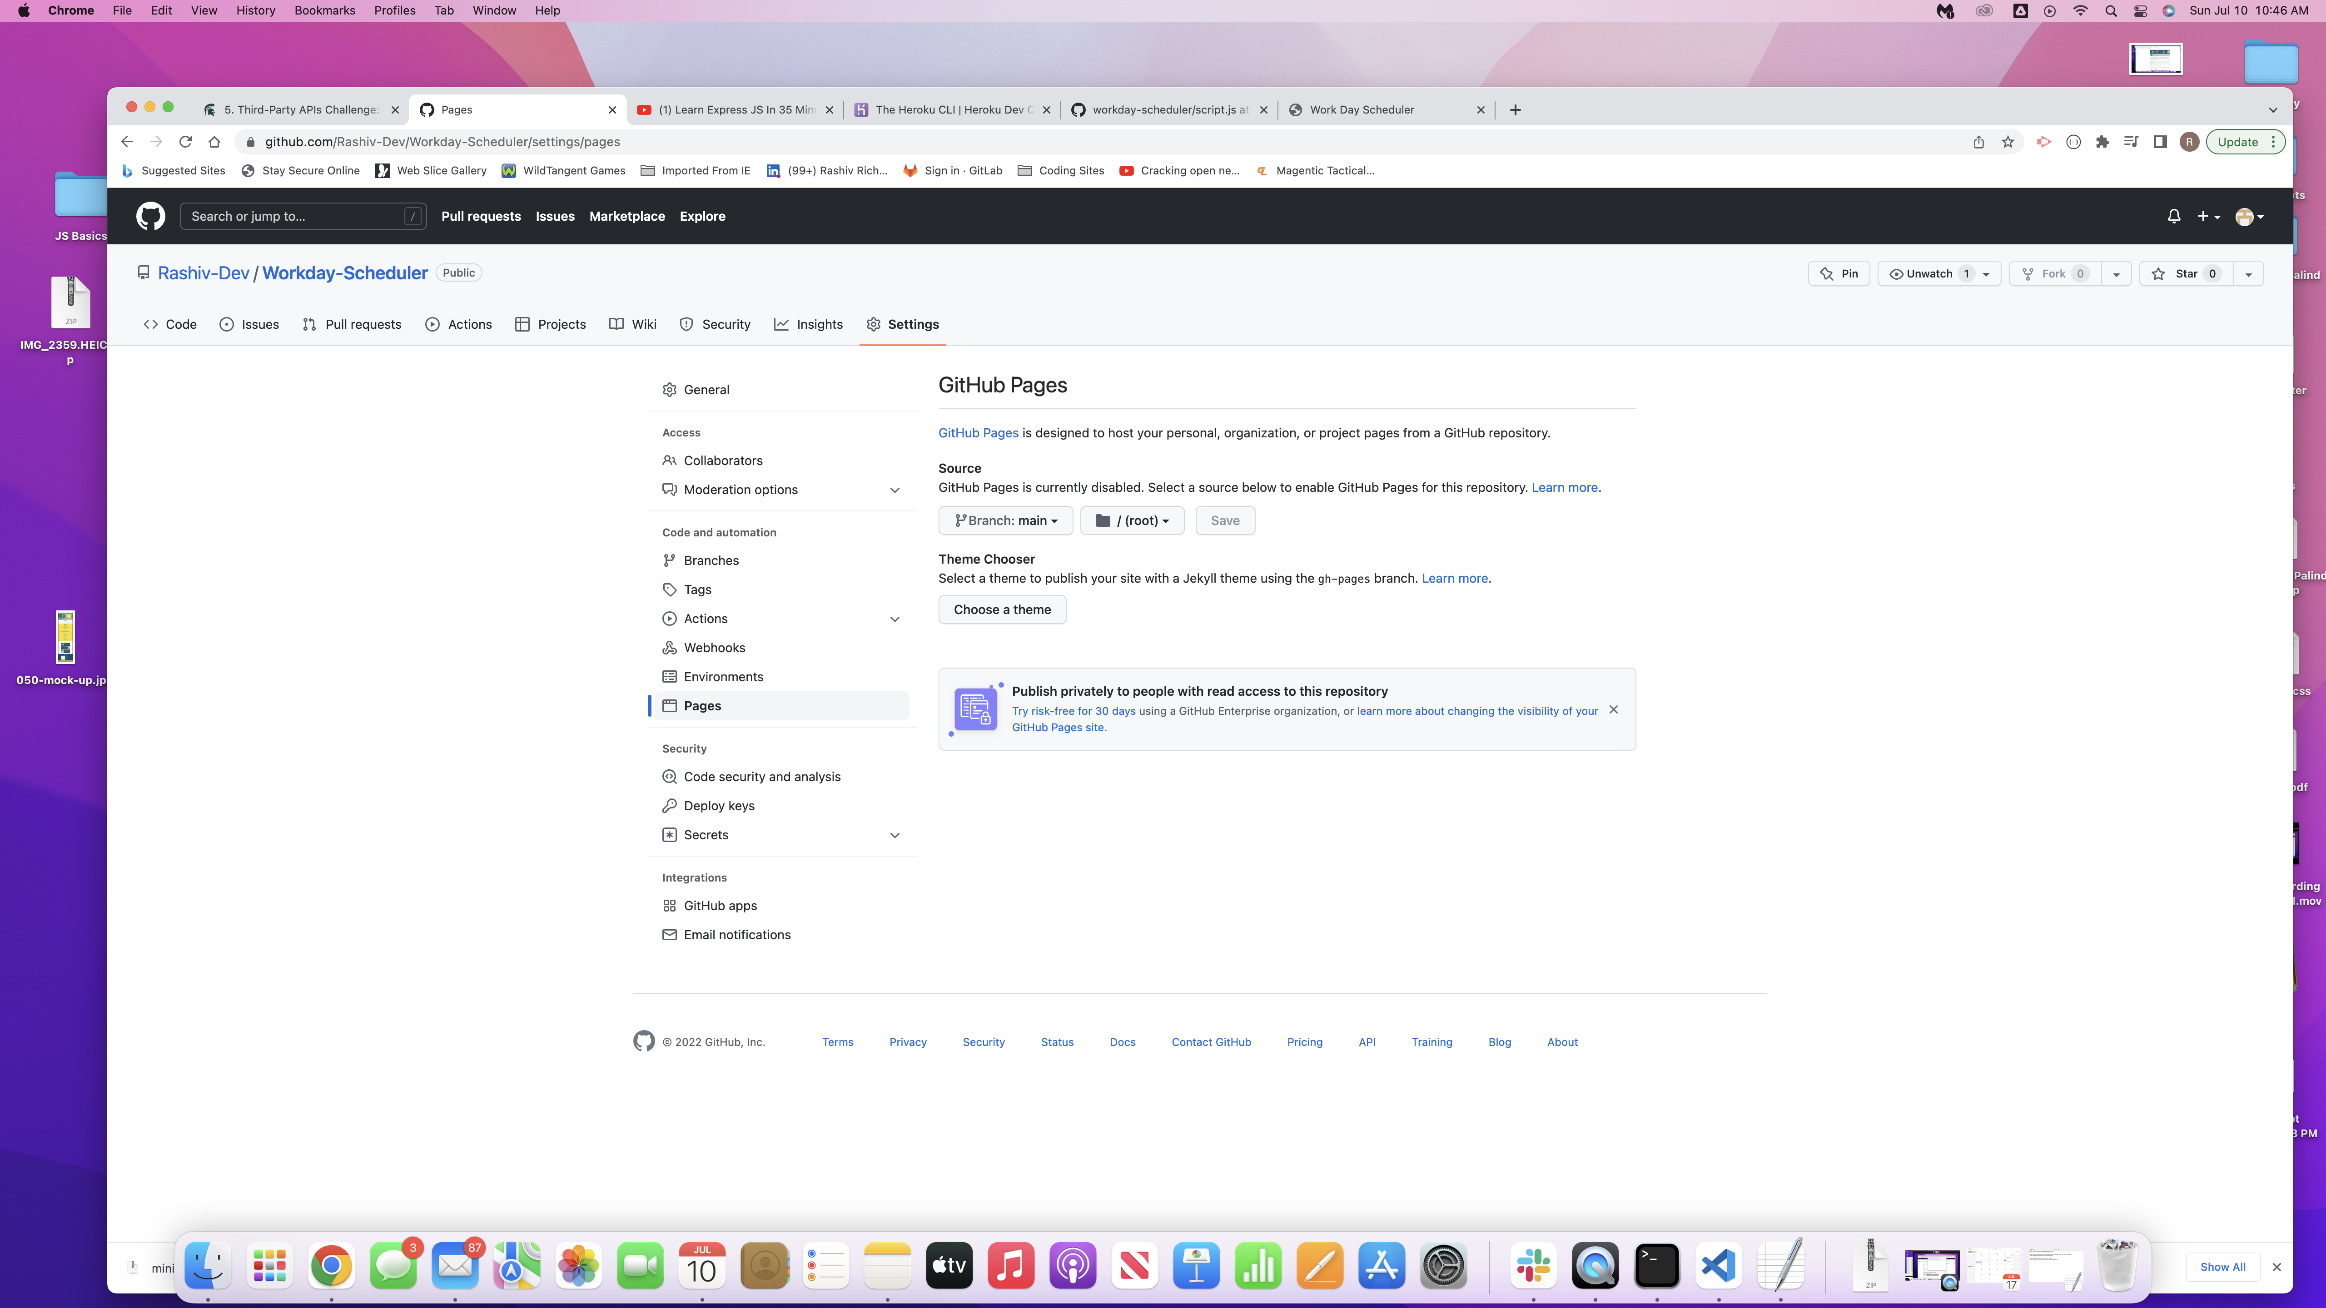Open Deploy keys settings
This screenshot has height=1308, width=2326.
[719, 805]
